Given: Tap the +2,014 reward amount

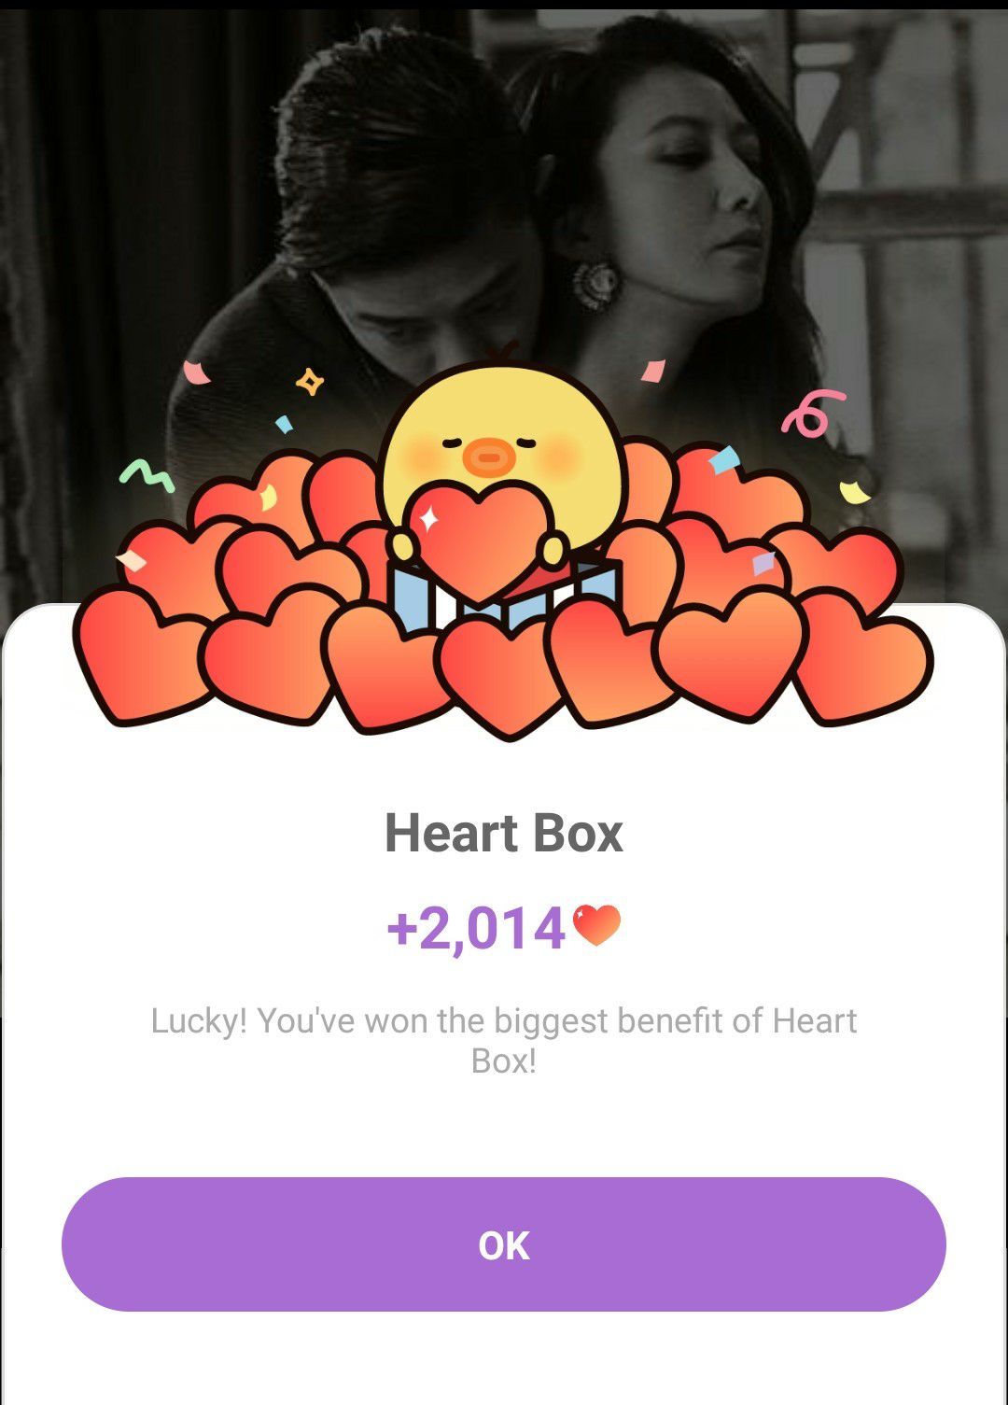Looking at the screenshot, I should click(476, 928).
